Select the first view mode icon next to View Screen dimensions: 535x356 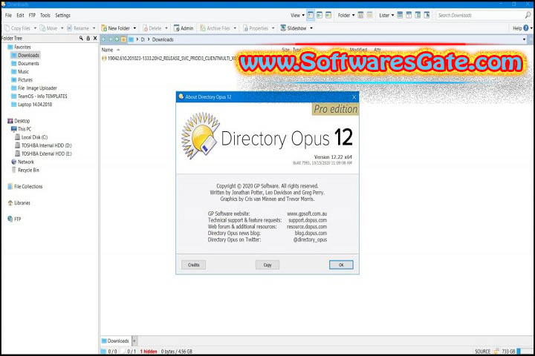point(311,16)
